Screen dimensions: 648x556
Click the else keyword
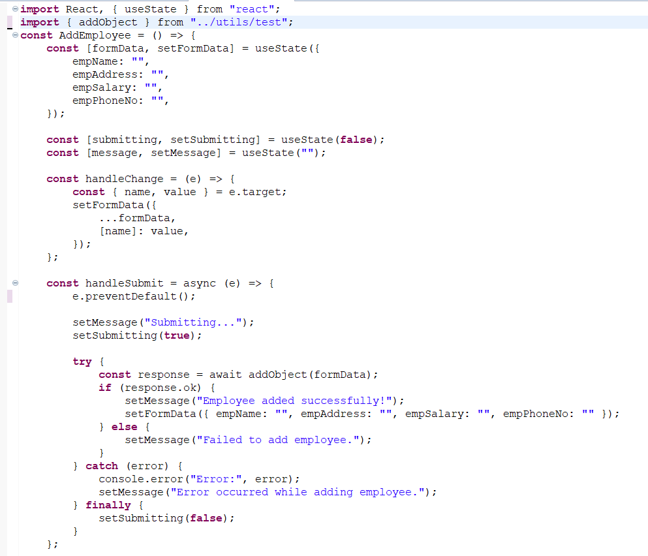pyautogui.click(x=125, y=427)
